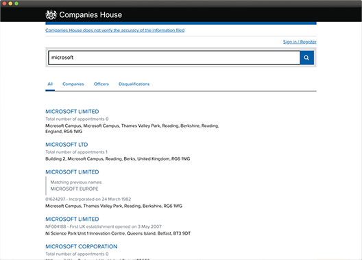Open the MICROSOFT LTD result

click(x=67, y=145)
